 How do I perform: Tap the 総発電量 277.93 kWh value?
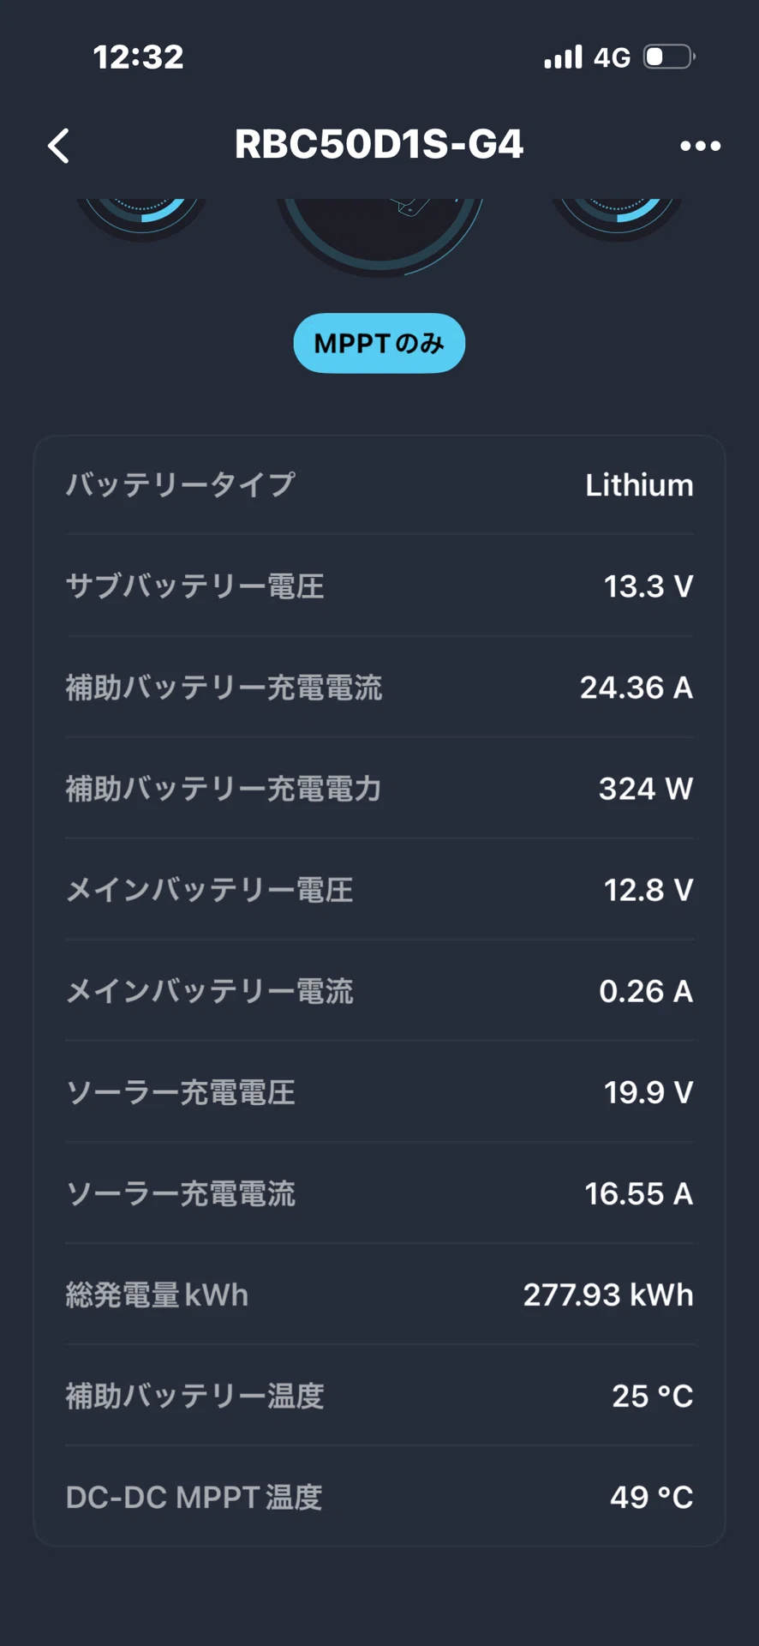pos(608,1295)
